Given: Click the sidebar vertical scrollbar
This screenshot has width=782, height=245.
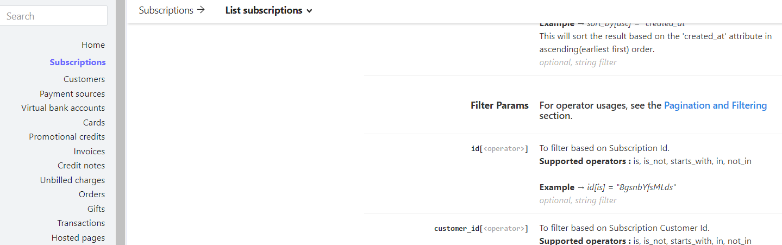Looking at the screenshot, I should (120, 122).
